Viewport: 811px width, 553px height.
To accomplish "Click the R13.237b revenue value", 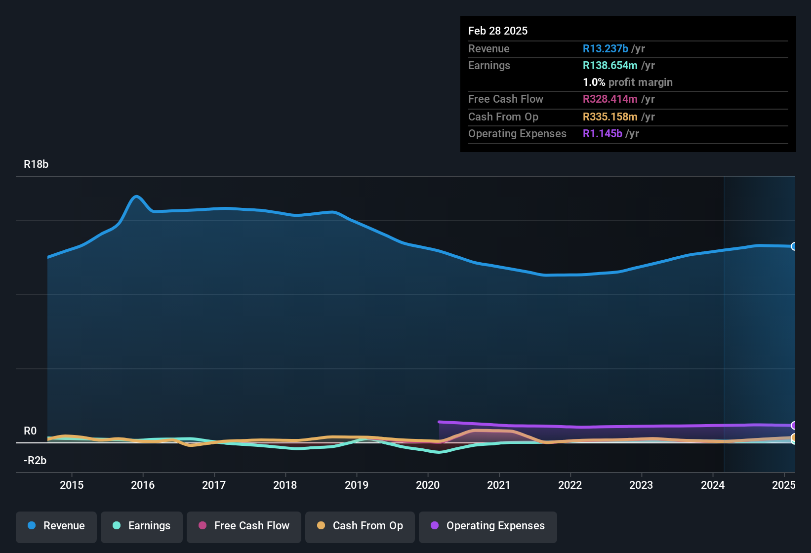I will click(606, 48).
